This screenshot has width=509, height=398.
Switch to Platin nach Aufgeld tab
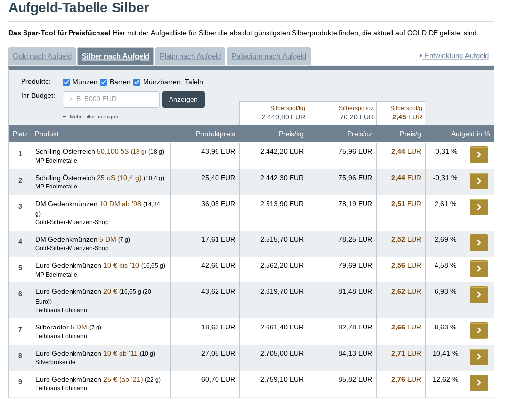point(190,56)
